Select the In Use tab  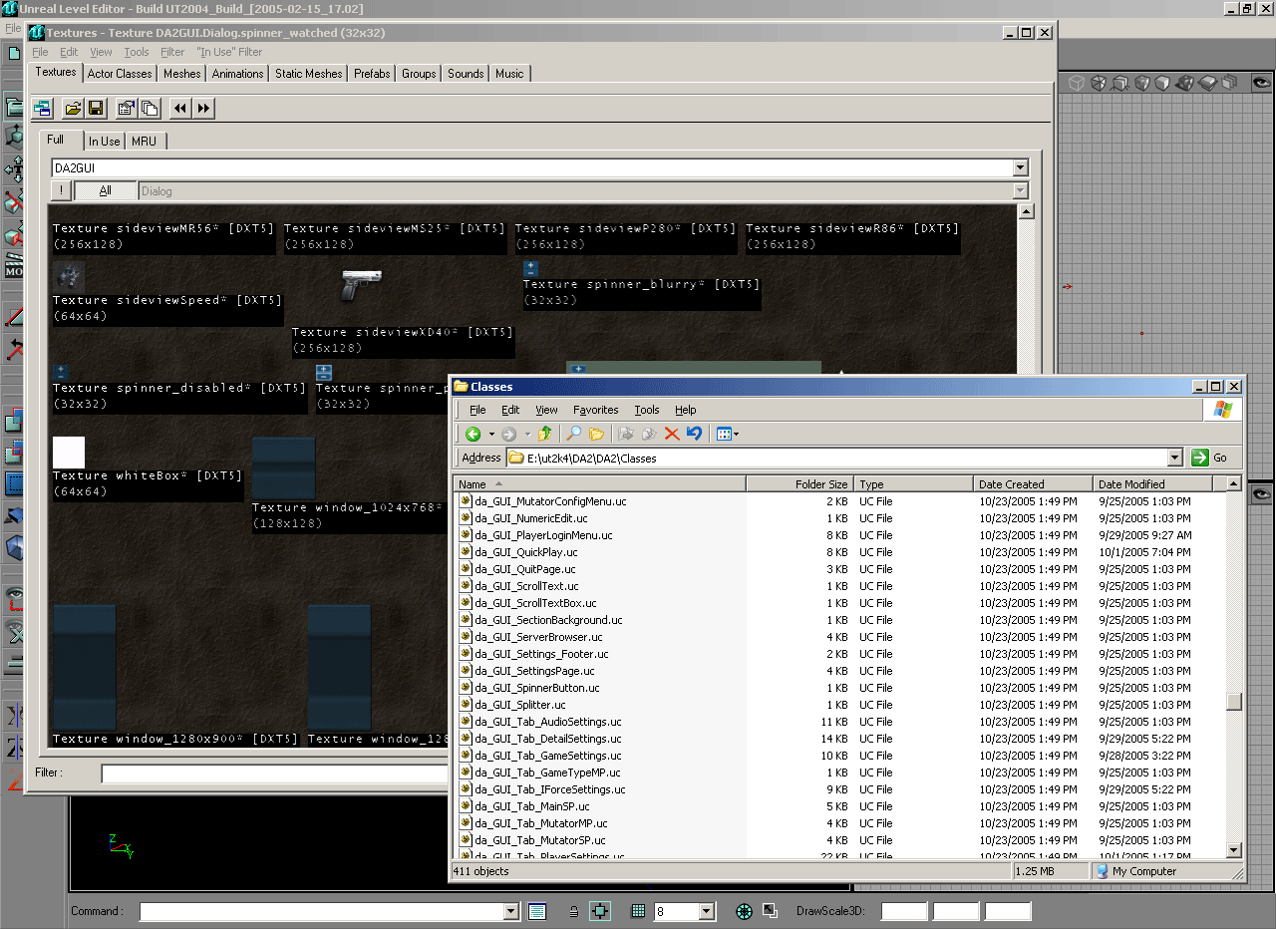[104, 142]
